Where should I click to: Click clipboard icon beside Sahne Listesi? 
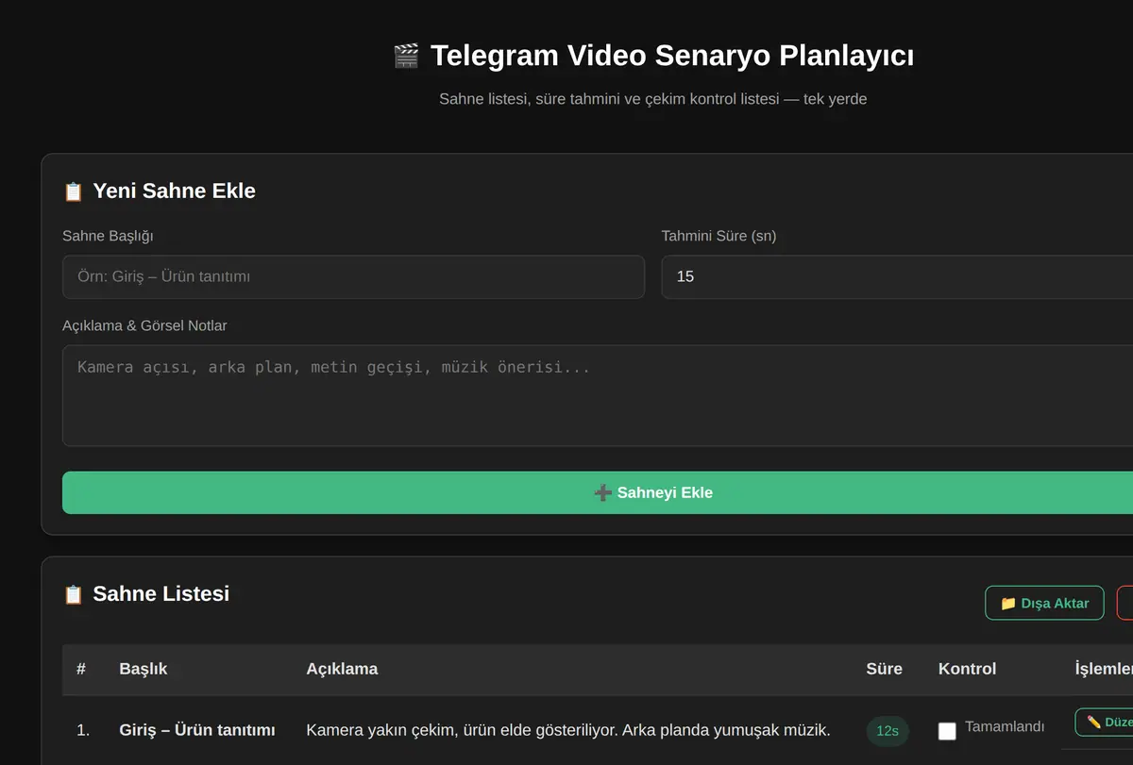coord(73,594)
